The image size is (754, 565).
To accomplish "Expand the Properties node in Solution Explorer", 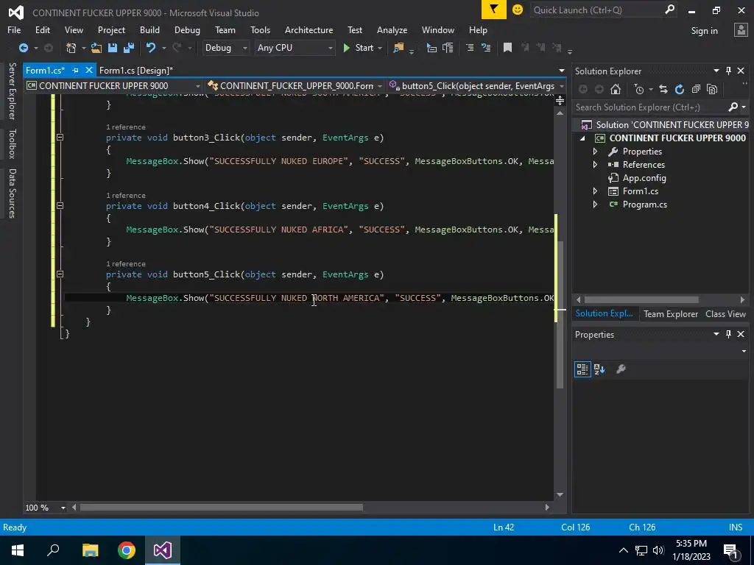I will (x=595, y=151).
